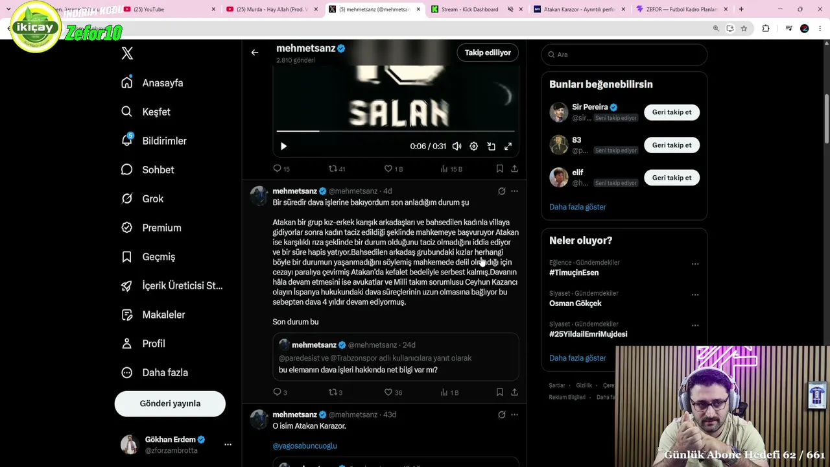The width and height of the screenshot is (830, 467).
Task: Play the paused video
Action: point(283,147)
